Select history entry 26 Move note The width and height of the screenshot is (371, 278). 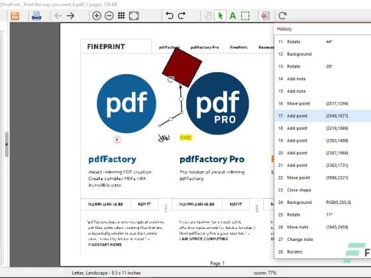pos(323,227)
